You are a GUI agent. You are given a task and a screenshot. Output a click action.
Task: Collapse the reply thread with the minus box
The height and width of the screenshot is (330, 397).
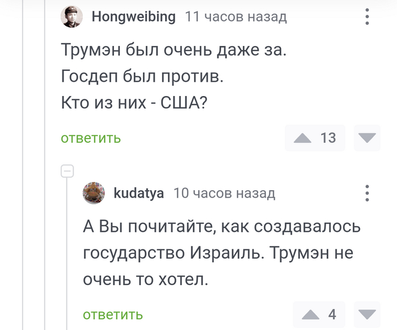point(67,170)
